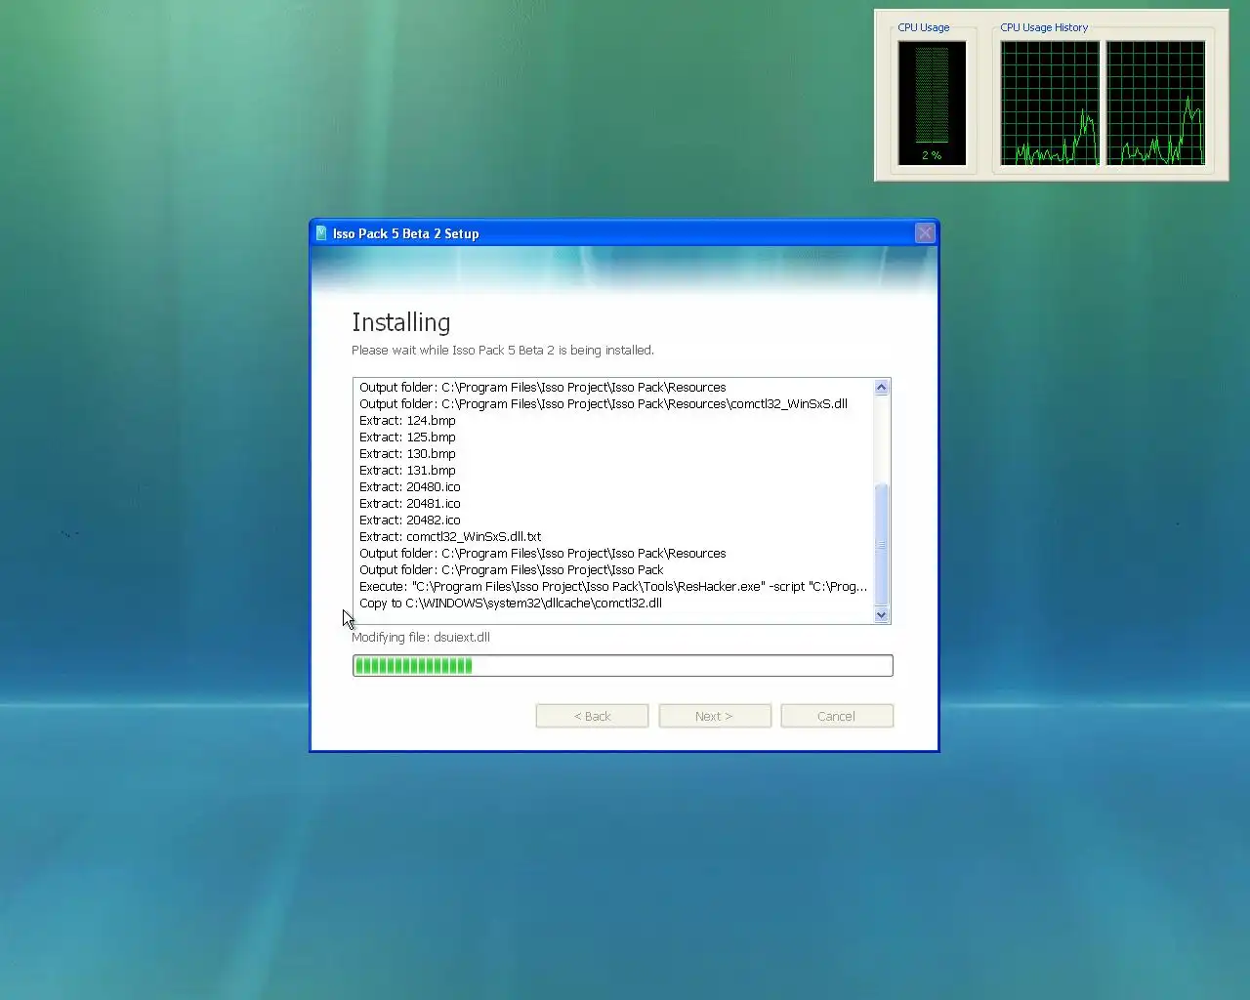
Task: Select log line 'Extract: 20482.ico'
Action: [x=410, y=521]
